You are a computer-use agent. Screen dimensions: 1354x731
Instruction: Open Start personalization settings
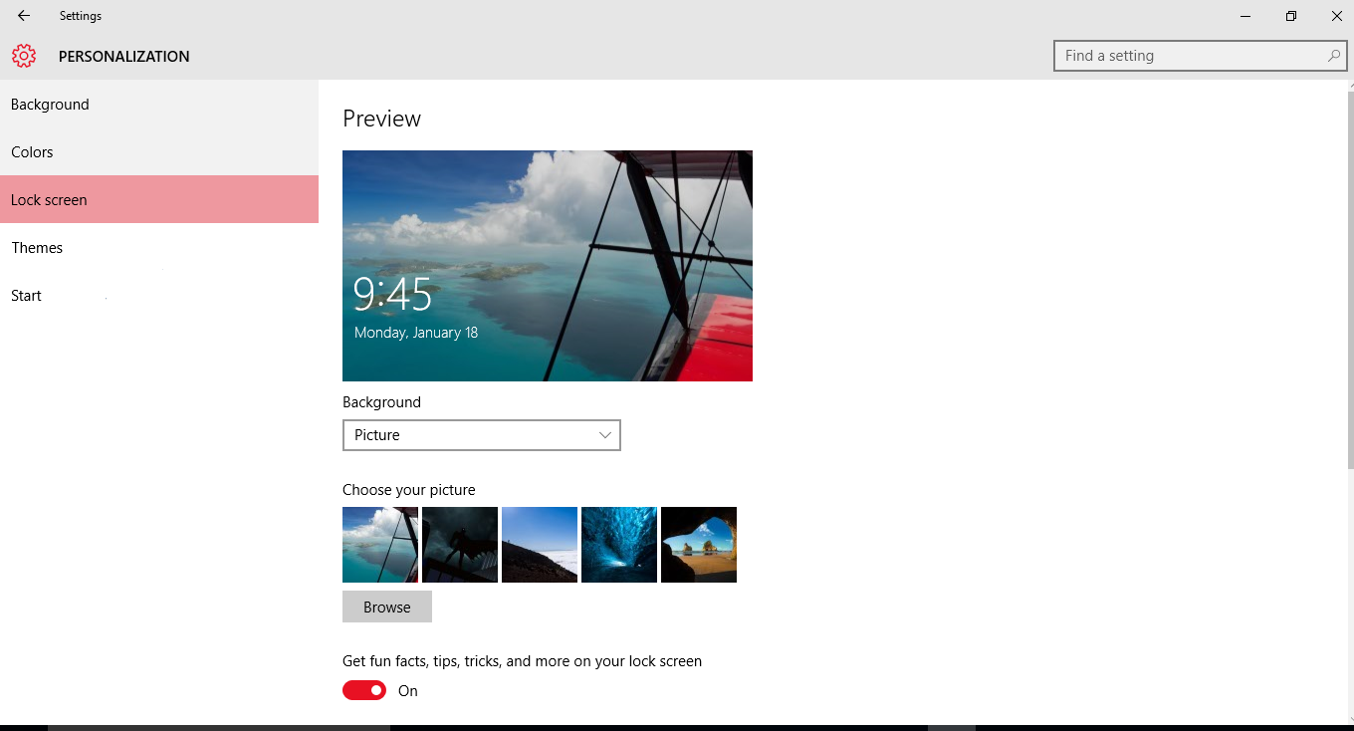coord(26,296)
